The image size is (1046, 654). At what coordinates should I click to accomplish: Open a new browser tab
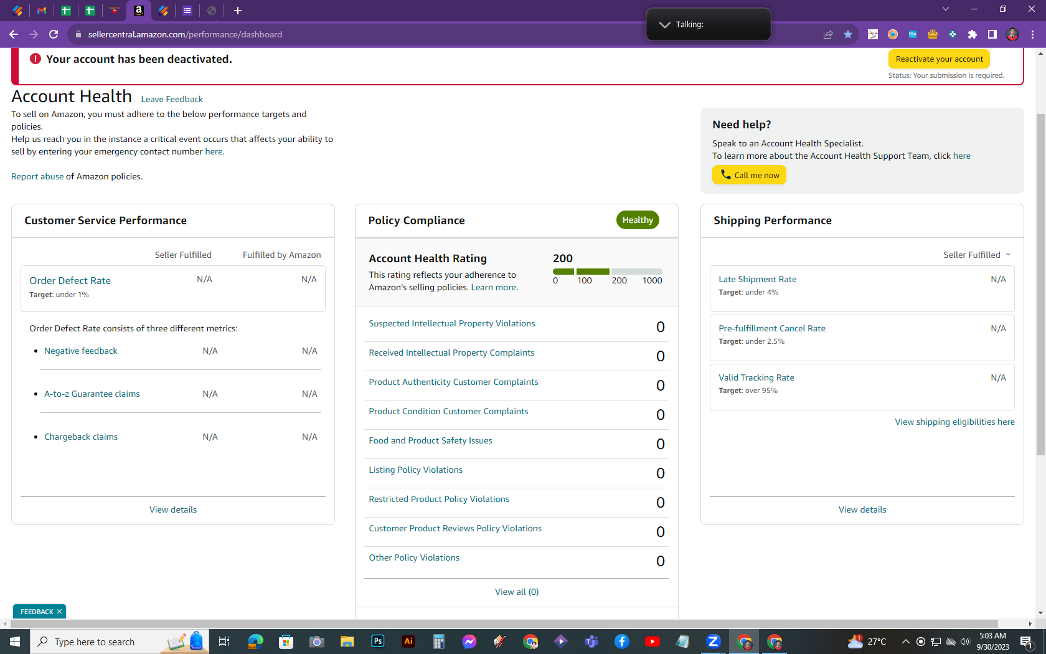238,11
